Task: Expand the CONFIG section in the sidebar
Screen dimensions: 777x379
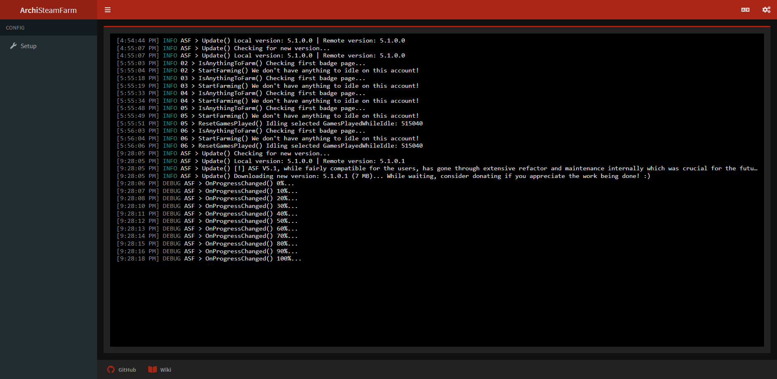Action: (x=15, y=28)
